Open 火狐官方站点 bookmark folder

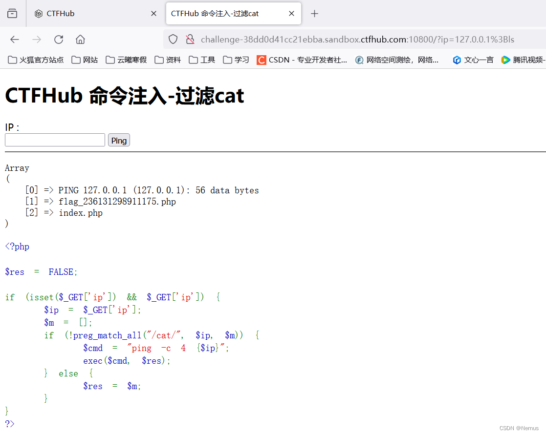coord(36,60)
